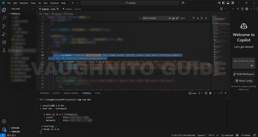Click the Explorer views and more actions ellipsis
The height and width of the screenshot is (137, 258).
(33, 9)
